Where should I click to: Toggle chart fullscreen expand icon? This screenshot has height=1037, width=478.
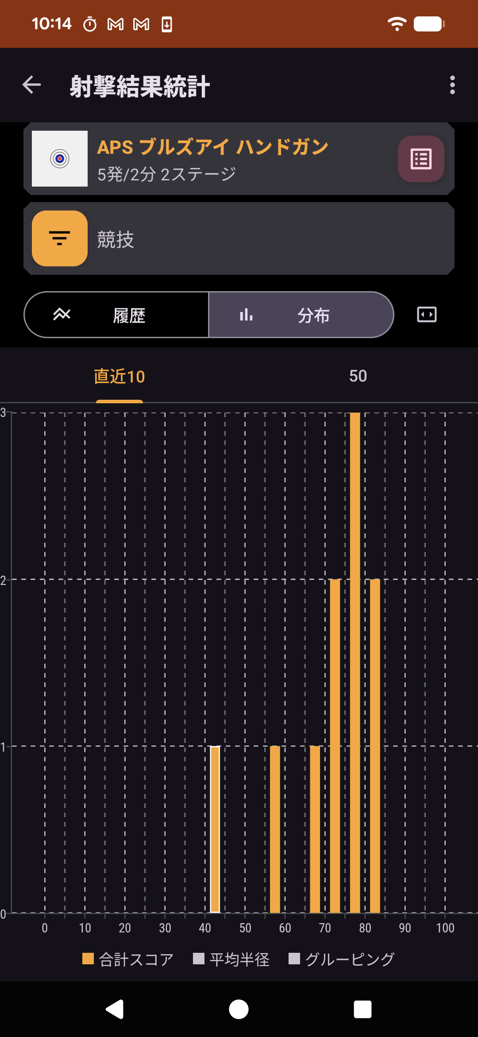[427, 315]
